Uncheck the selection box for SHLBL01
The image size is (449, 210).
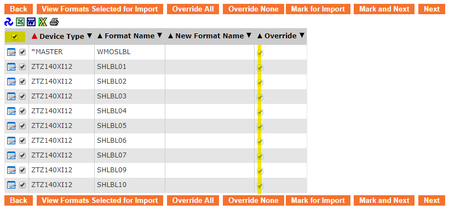(22, 67)
